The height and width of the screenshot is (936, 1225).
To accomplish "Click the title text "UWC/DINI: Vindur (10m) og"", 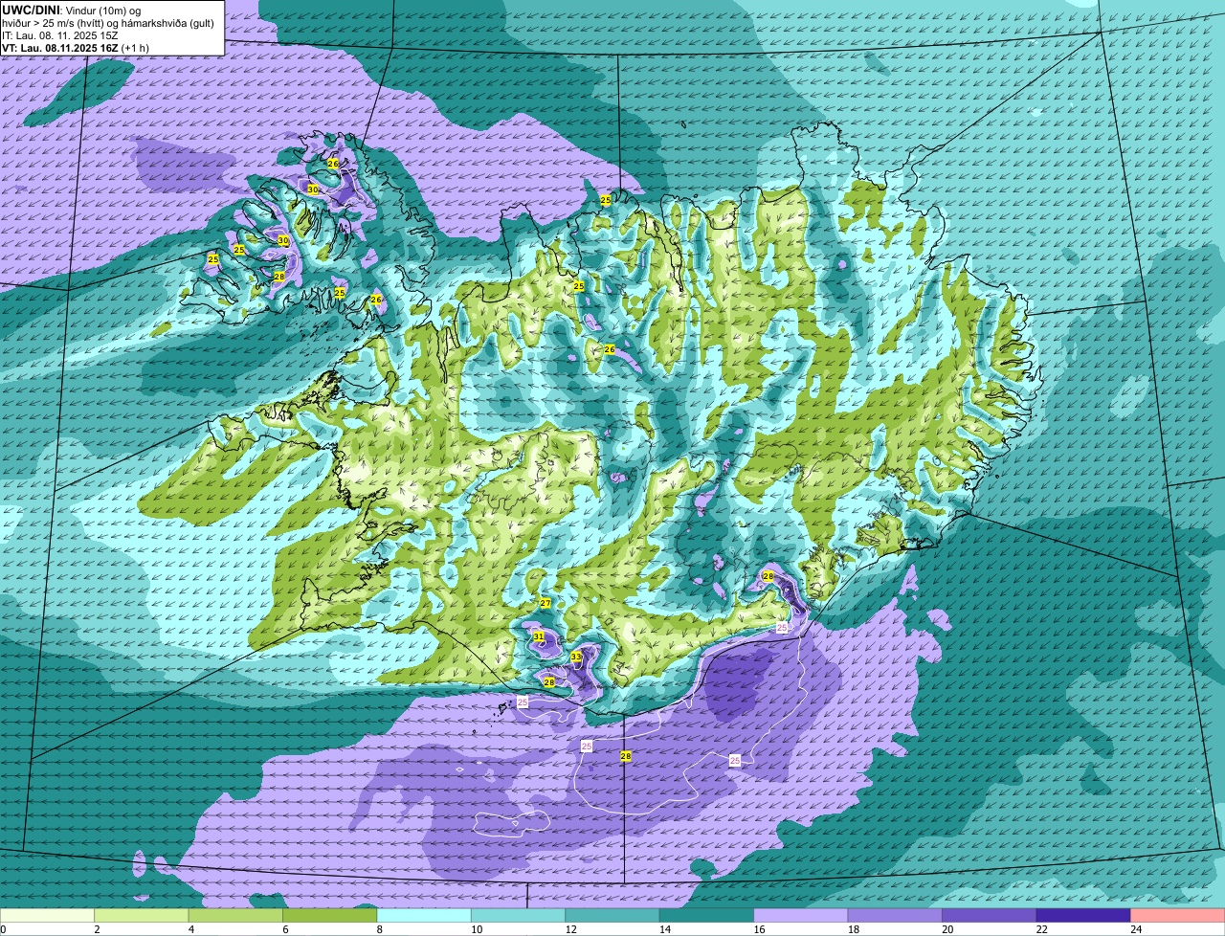I will tap(72, 10).
